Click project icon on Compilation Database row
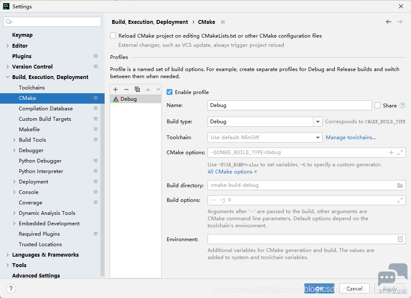 96,108
